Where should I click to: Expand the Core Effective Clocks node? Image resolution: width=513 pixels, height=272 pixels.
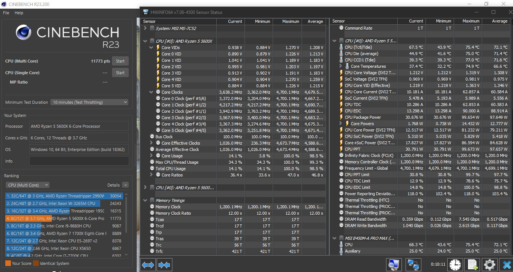pos(151,143)
